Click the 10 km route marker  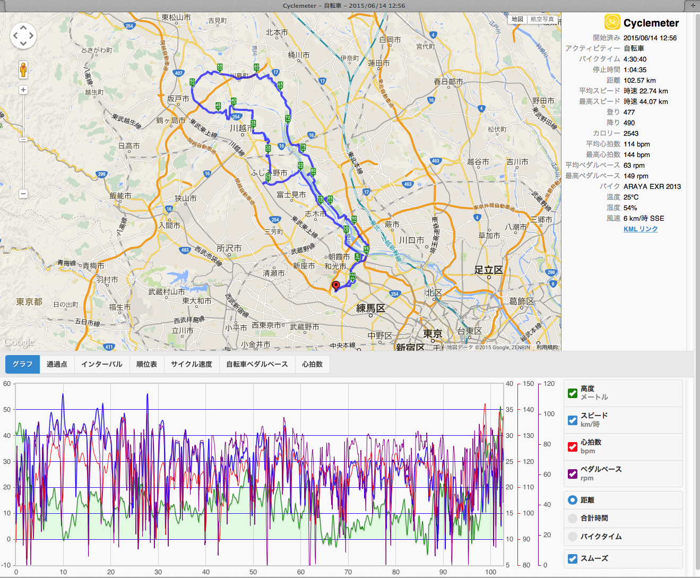point(346,229)
